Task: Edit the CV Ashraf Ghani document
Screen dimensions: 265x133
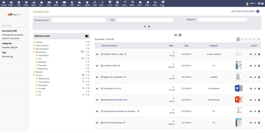Action: pyautogui.click(x=255, y=66)
